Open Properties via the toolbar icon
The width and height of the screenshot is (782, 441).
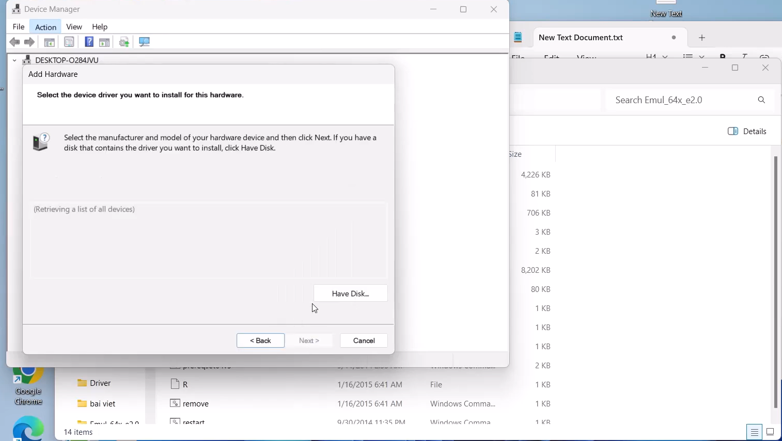tap(69, 42)
